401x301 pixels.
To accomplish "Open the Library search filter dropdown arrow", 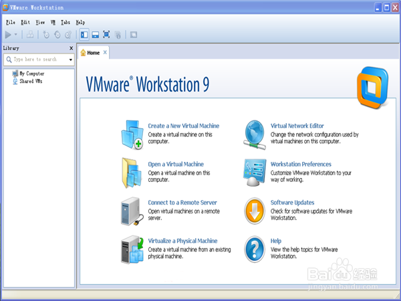I will pyautogui.click(x=71, y=60).
